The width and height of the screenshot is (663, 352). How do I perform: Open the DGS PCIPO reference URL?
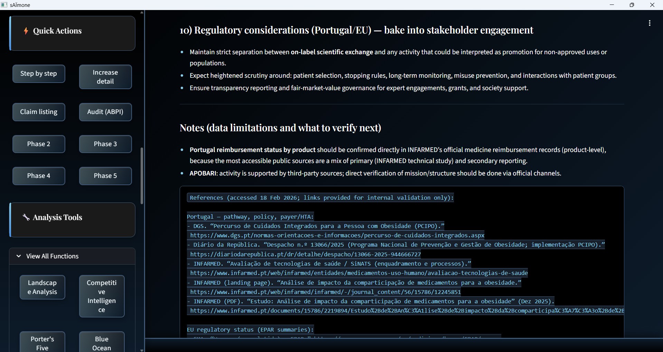(337, 236)
